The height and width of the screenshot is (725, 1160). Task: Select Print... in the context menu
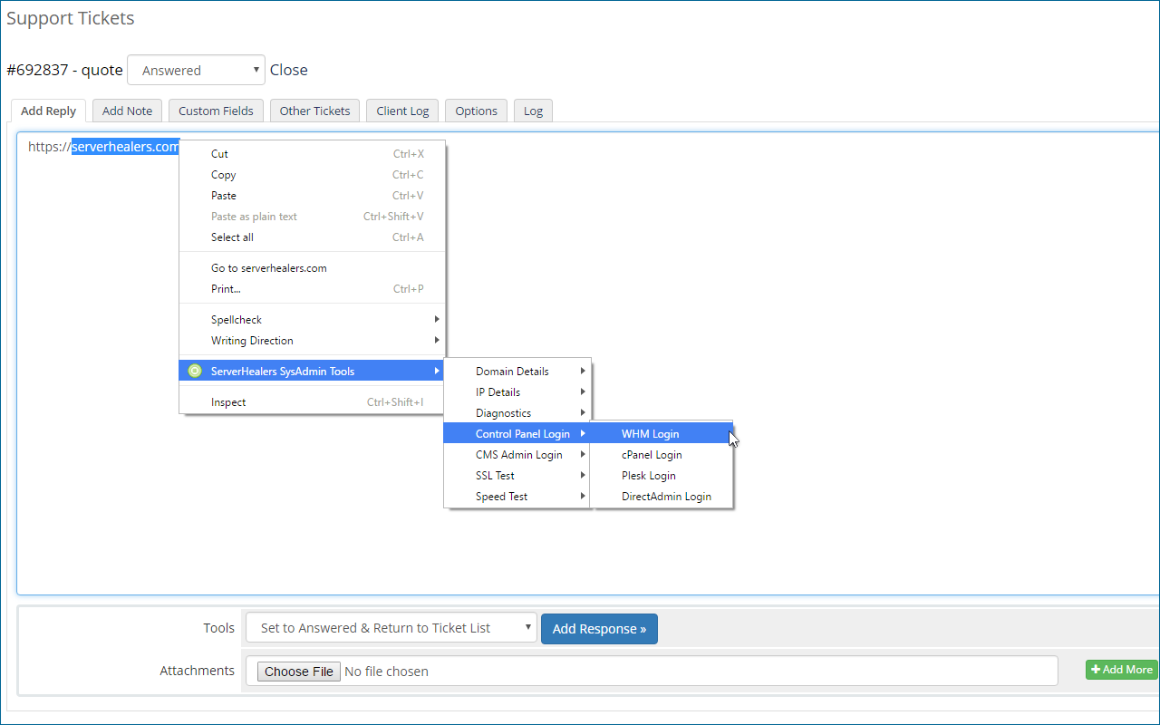tap(313, 289)
